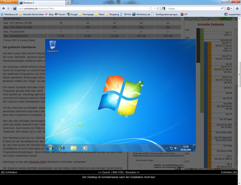Click the Papierkorb recycle bin icon
The width and height of the screenshot is (241, 185).
52,46
